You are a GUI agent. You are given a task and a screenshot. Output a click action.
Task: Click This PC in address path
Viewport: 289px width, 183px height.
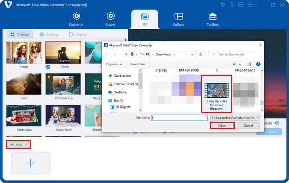point(145,54)
